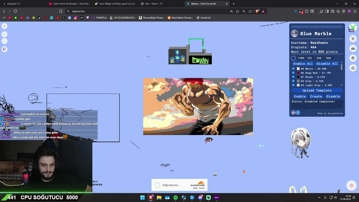Open the STRAFES.io bookmark
Viewport: 359px width, 202px height.
(x=100, y=18)
